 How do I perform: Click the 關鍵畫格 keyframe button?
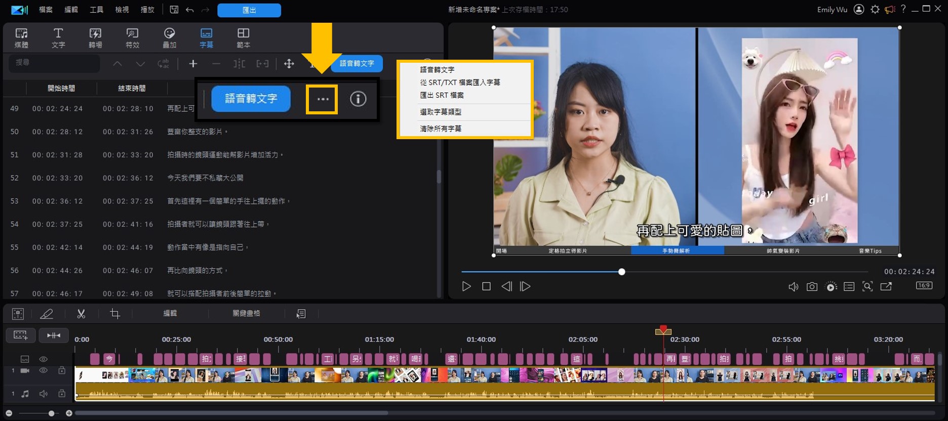(x=246, y=313)
